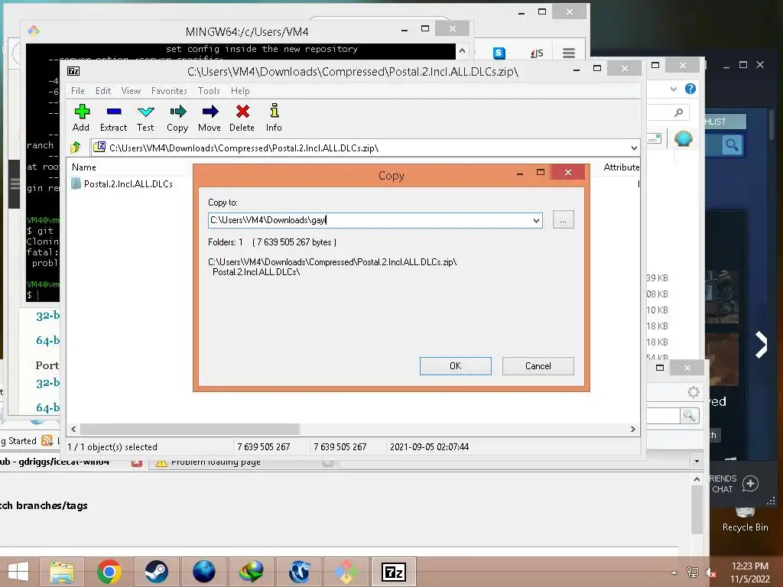Open Internet Download Manager from the taskbar
This screenshot has width=783, height=587.
pos(251,572)
